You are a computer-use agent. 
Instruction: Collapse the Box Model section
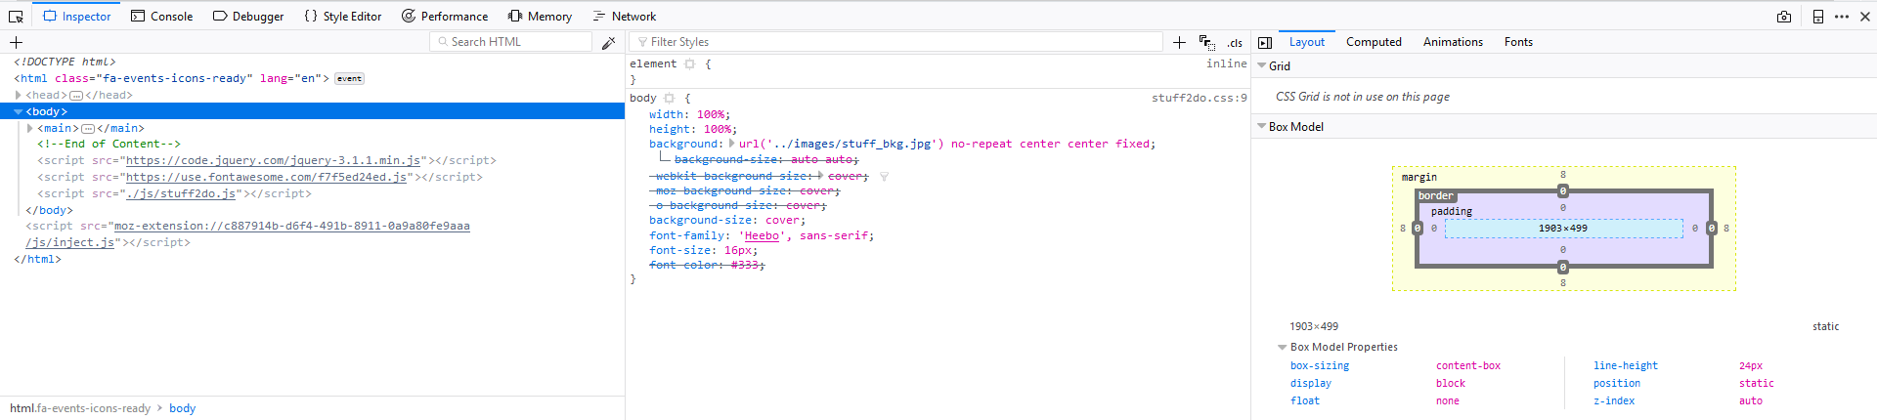(1261, 127)
